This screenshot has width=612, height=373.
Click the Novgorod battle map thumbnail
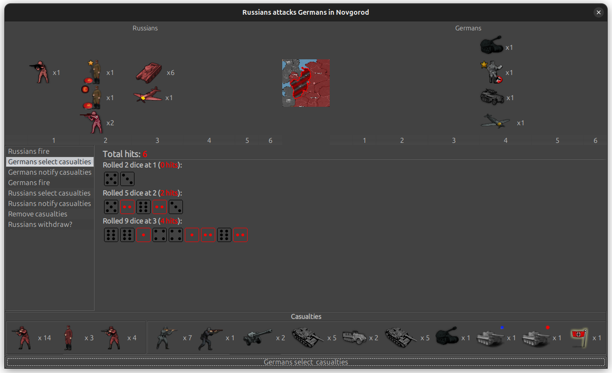point(306,83)
